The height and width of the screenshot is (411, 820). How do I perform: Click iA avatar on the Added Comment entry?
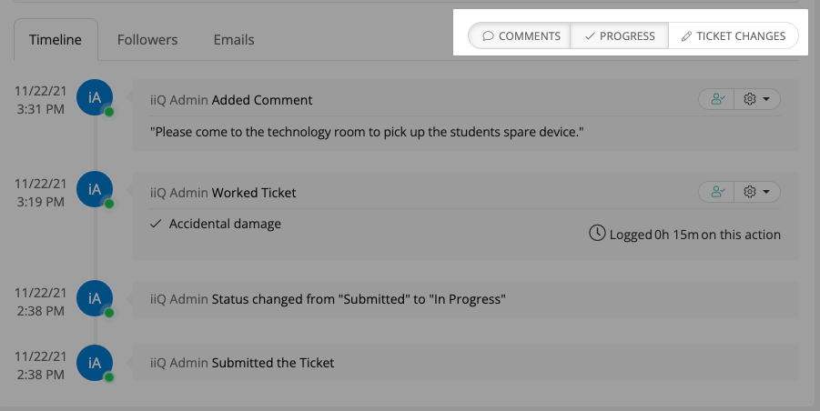click(95, 98)
